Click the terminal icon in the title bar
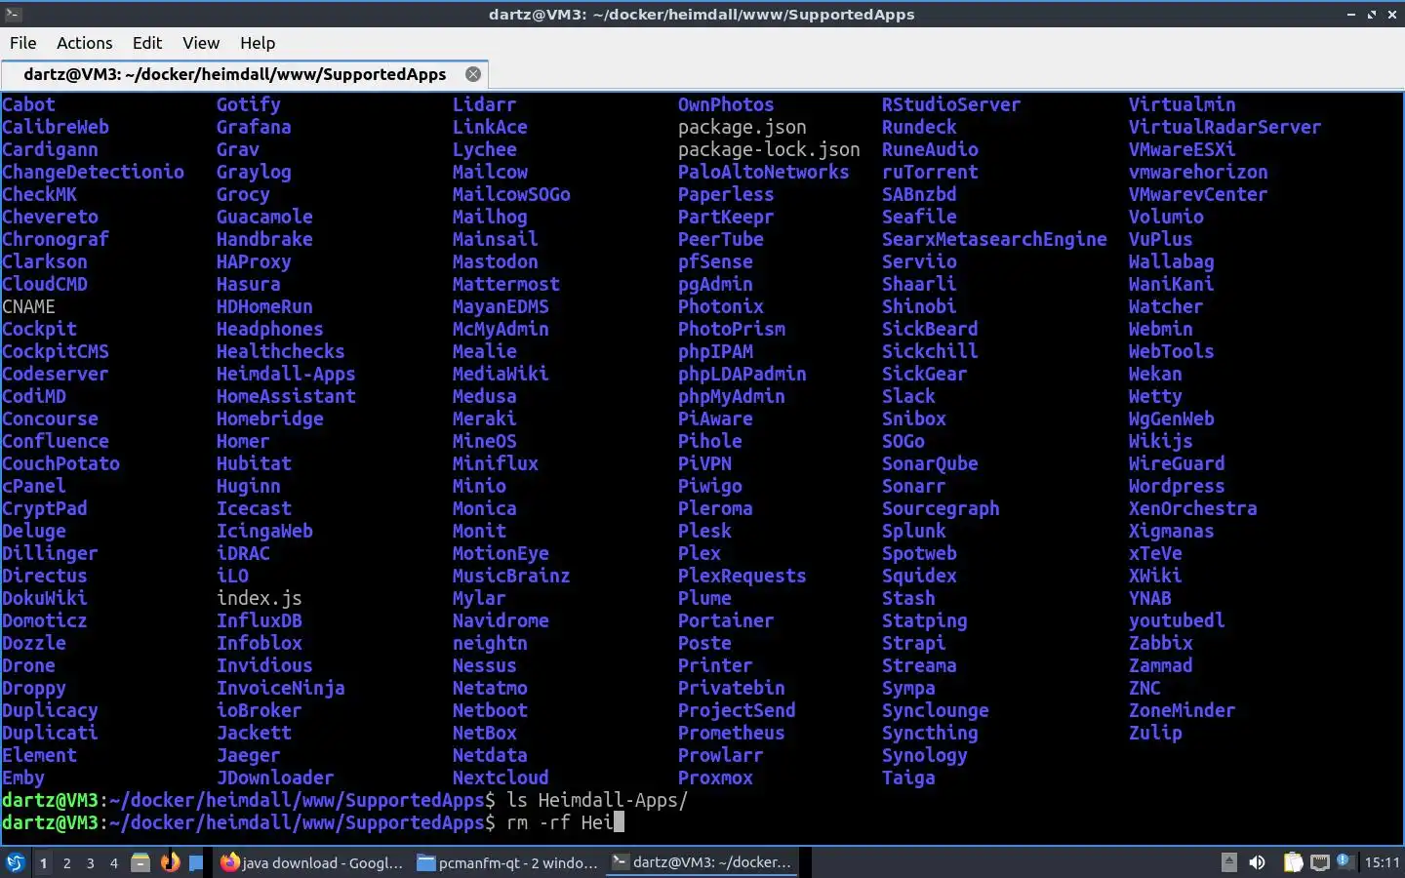Image resolution: width=1405 pixels, height=878 pixels. pyautogui.click(x=12, y=14)
